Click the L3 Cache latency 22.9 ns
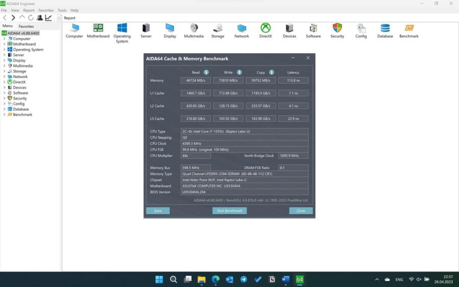The image size is (459, 287). pyautogui.click(x=293, y=118)
